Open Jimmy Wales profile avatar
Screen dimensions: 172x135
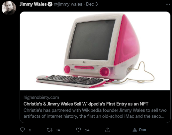click(x=9, y=8)
